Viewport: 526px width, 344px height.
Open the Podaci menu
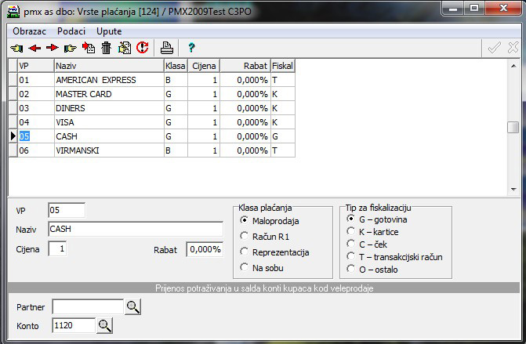click(71, 31)
